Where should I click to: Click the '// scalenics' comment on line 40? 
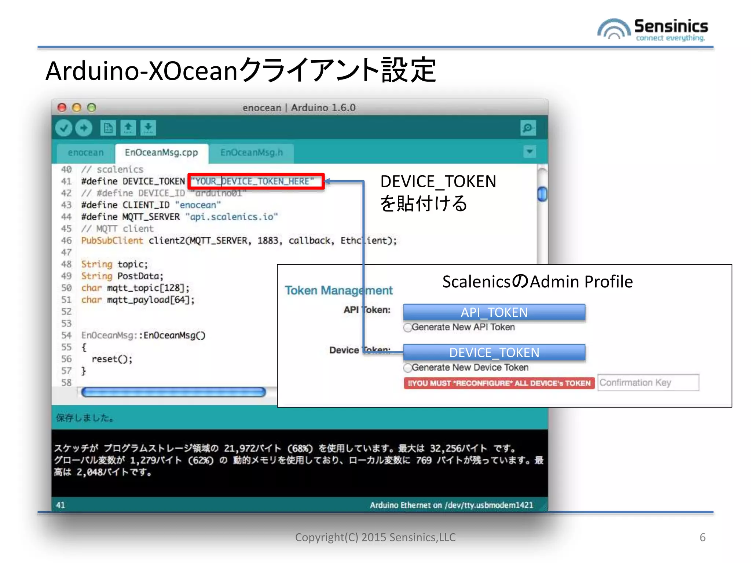click(112, 170)
